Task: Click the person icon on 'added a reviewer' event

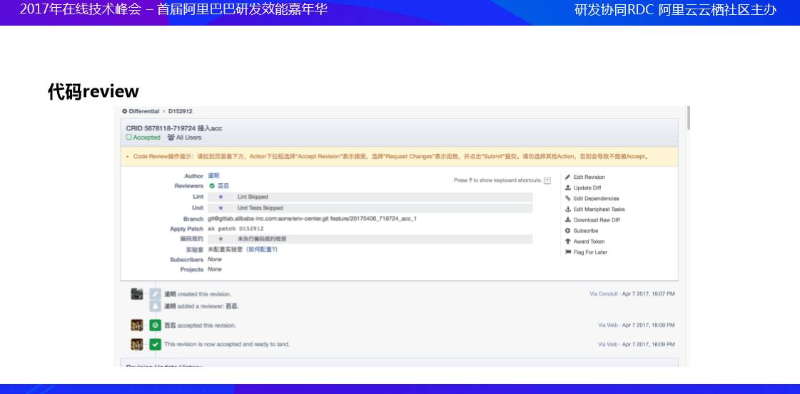Action: pyautogui.click(x=155, y=306)
